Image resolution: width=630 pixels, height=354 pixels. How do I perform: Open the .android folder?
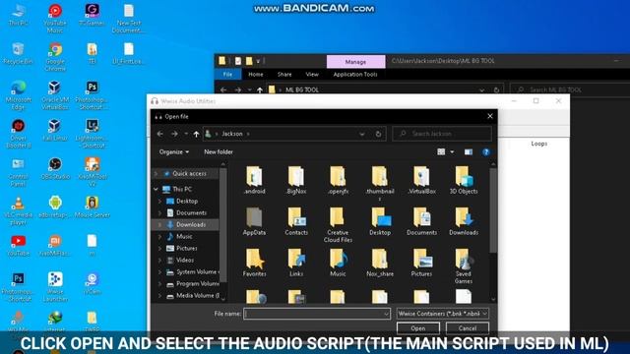tap(254, 181)
